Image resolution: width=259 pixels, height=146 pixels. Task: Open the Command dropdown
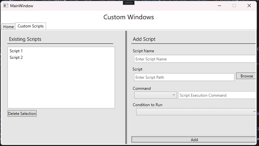[155, 95]
